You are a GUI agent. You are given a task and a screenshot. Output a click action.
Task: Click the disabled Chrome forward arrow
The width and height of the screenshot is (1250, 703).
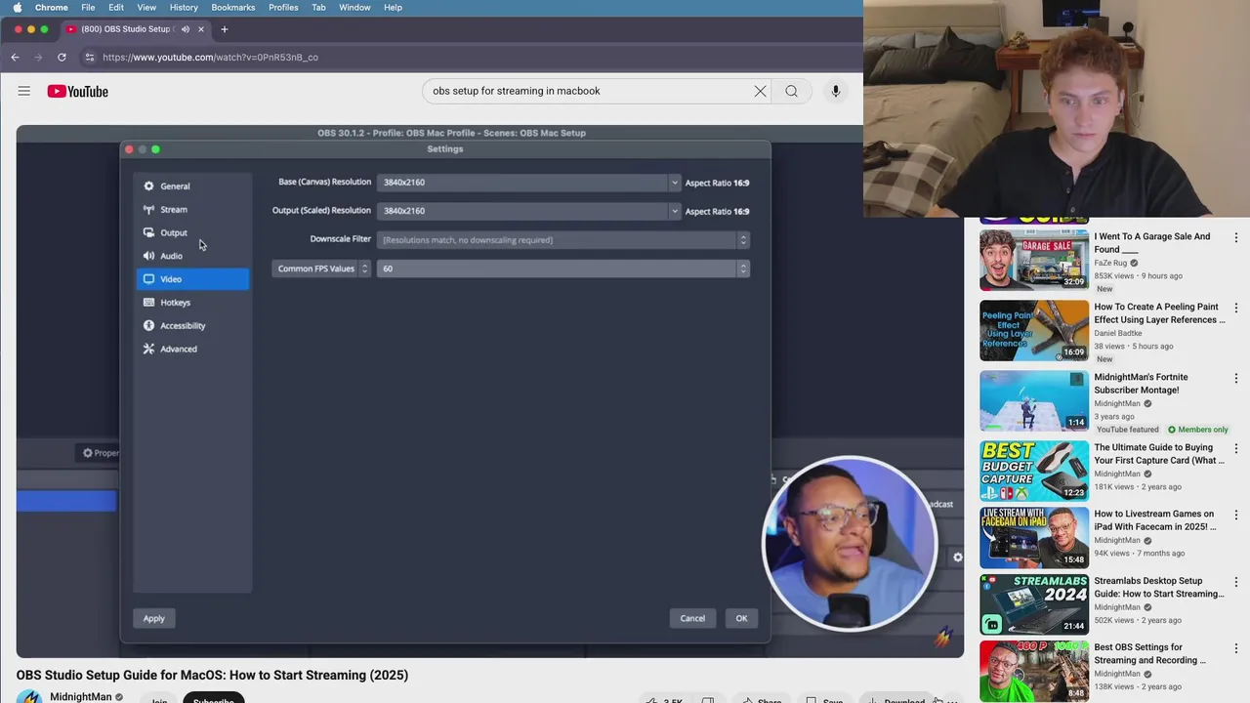[x=38, y=57]
